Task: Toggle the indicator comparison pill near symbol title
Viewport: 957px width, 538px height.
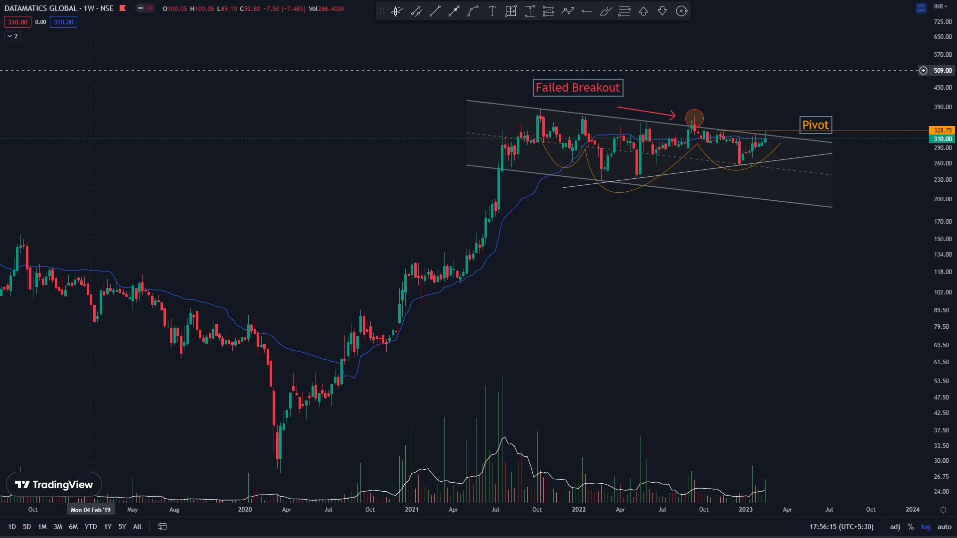Action: tap(145, 8)
